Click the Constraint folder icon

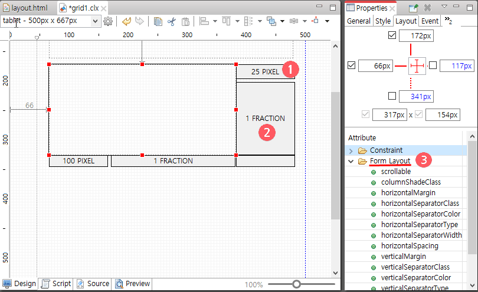(362, 150)
